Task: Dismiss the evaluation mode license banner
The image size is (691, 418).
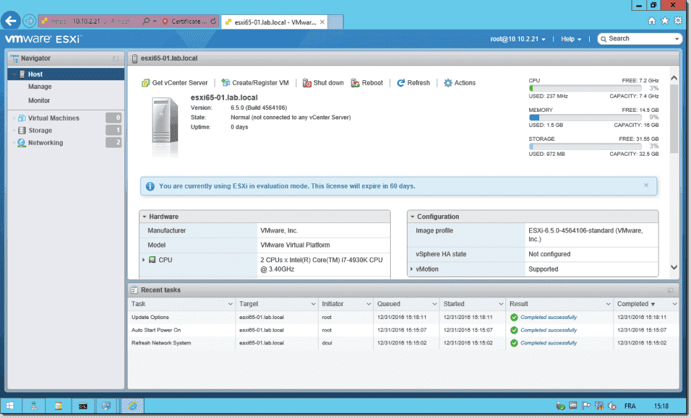Action: tap(646, 185)
